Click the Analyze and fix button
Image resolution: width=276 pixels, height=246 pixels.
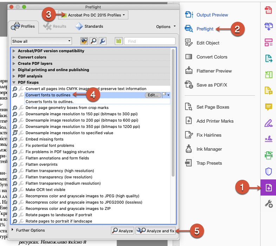pyautogui.click(x=156, y=231)
